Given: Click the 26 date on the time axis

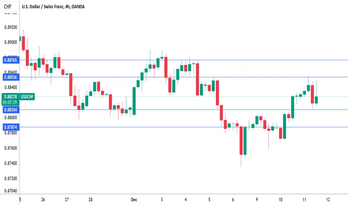Looking at the screenshot, I should pyautogui.click(x=43, y=200).
